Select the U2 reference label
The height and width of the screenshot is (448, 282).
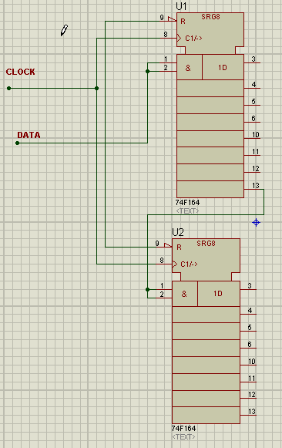(178, 232)
